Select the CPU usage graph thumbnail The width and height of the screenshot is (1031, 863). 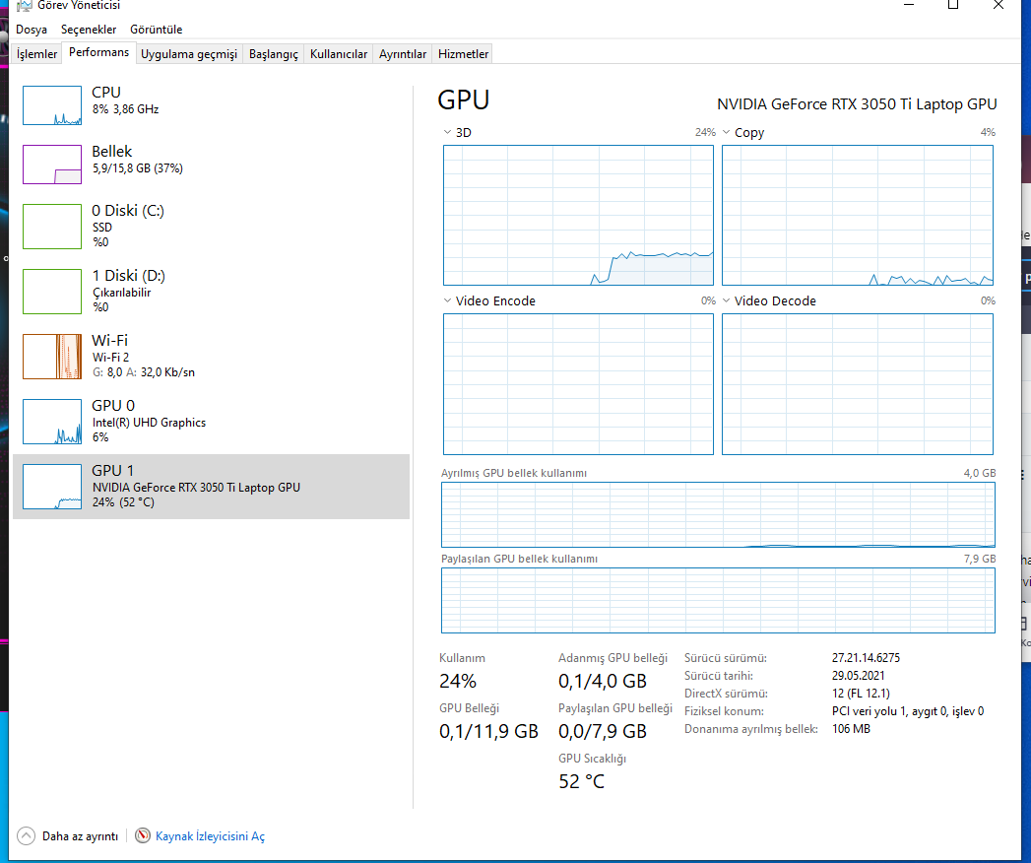coord(52,105)
